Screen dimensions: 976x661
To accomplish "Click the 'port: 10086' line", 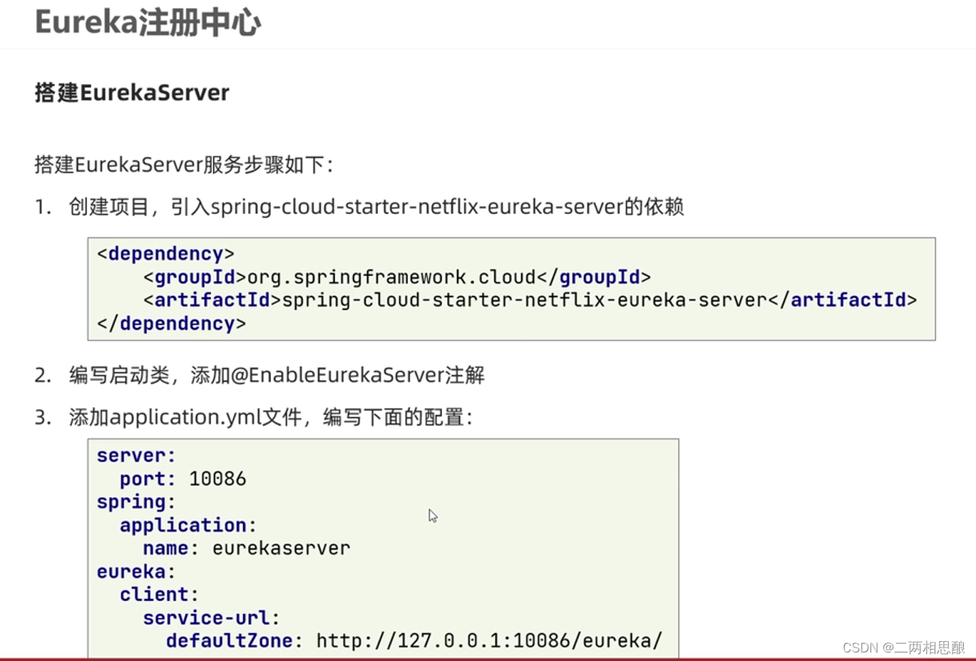I will 183,478.
